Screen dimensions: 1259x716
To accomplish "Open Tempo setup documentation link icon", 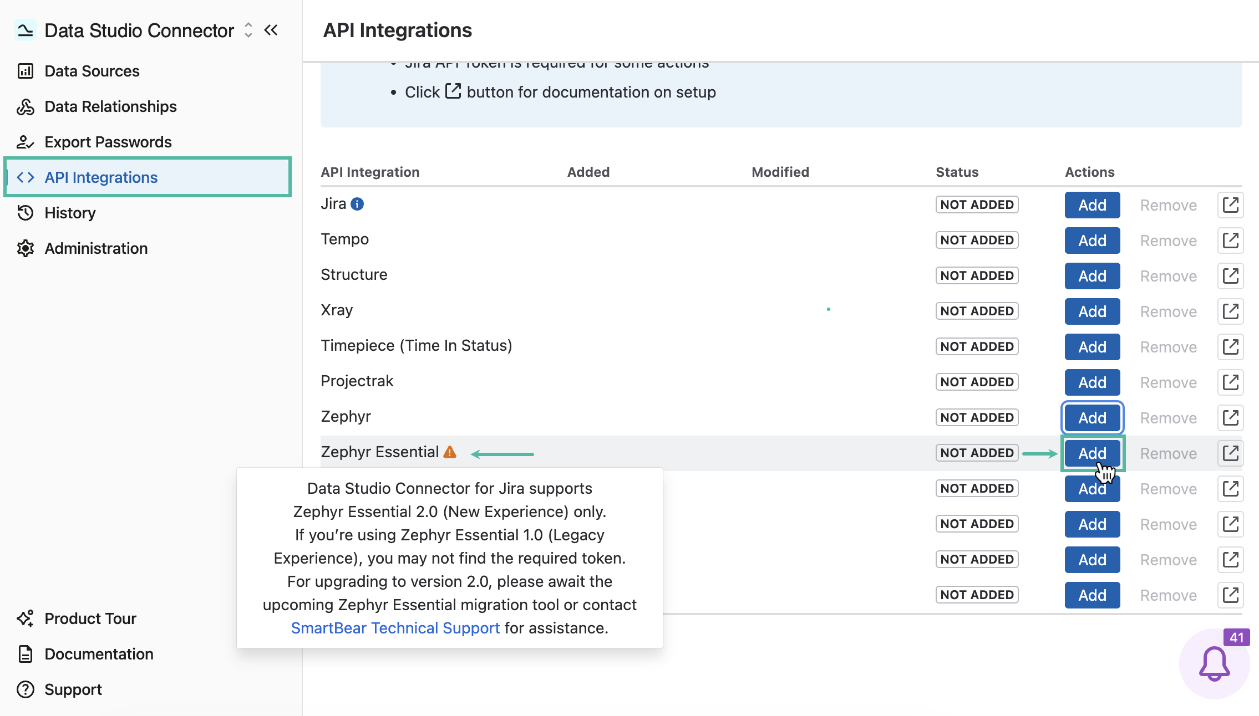I will click(x=1230, y=241).
